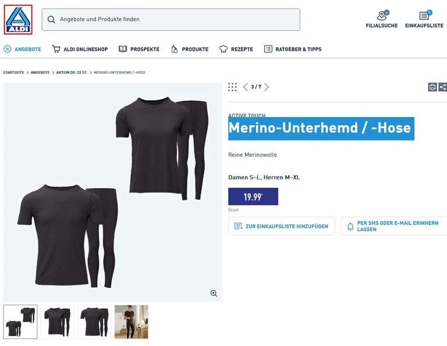
Task: Print the page with the printer icon
Action: 432,87
